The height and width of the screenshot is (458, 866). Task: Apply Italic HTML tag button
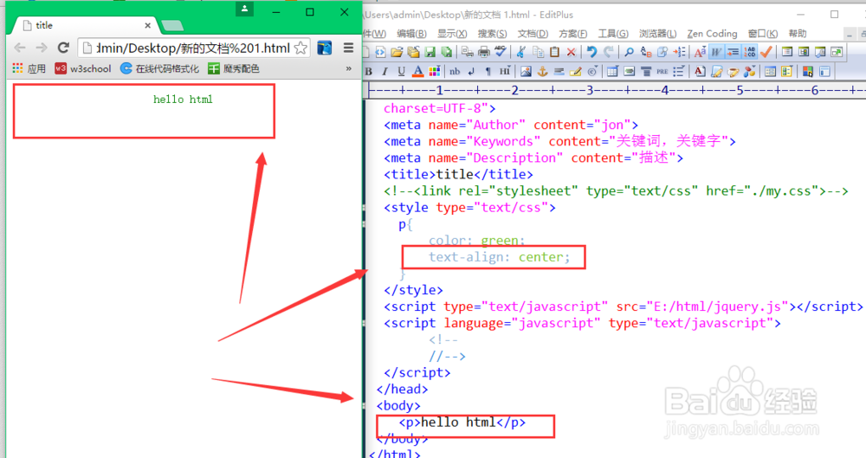pyautogui.click(x=385, y=71)
